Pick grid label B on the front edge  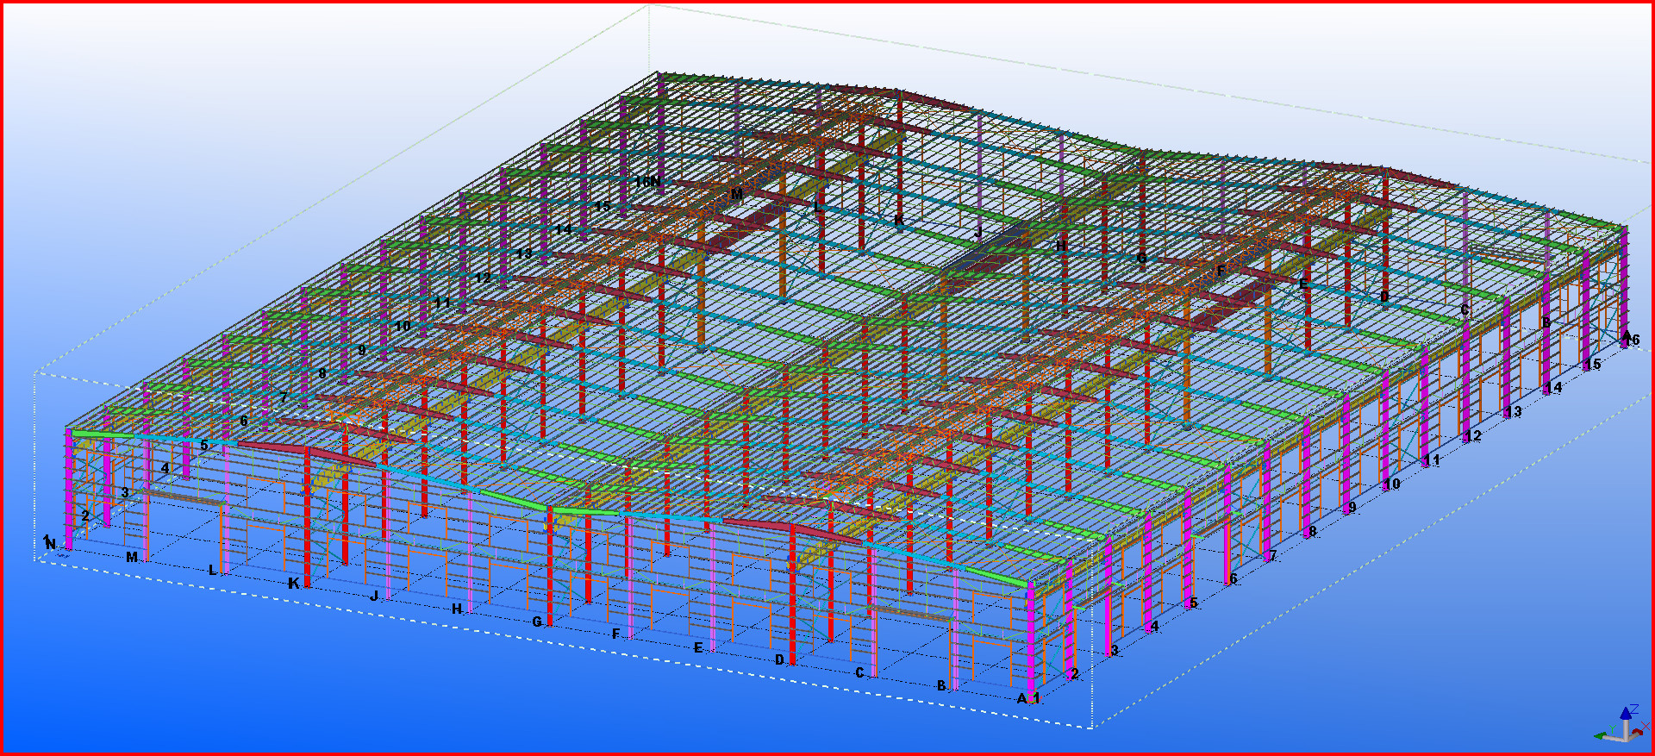(x=941, y=686)
